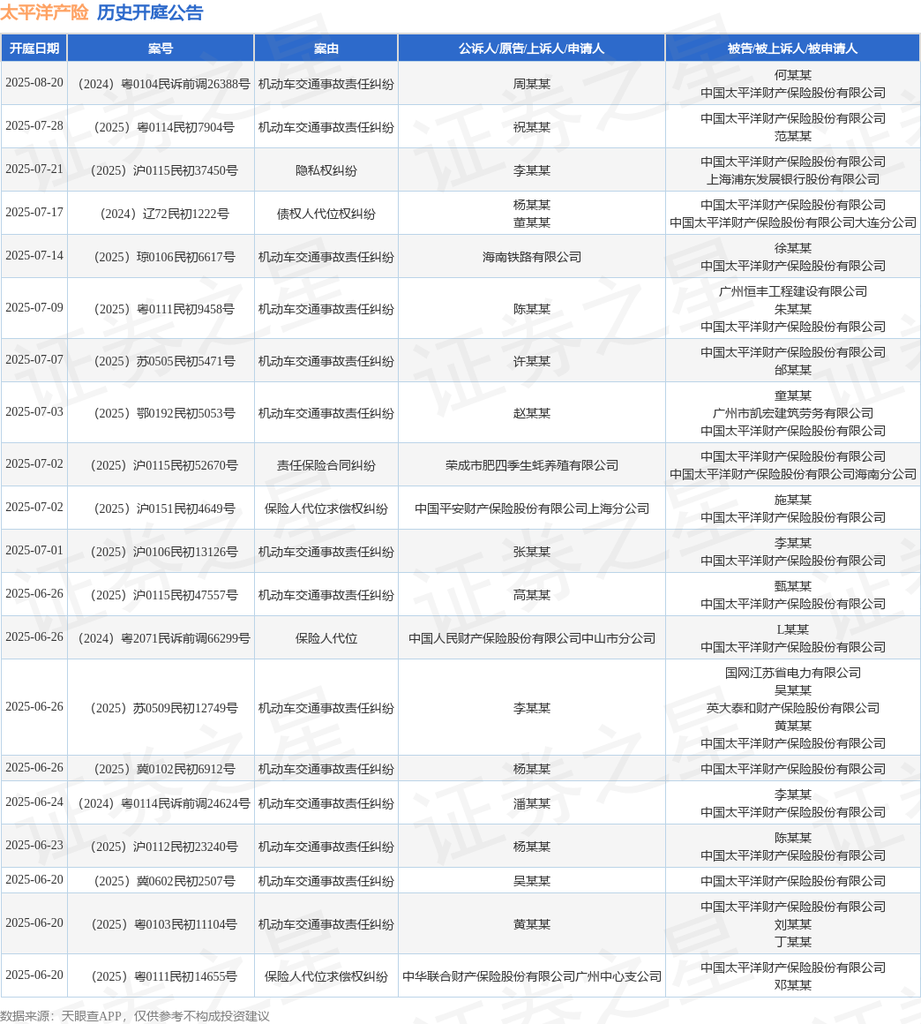The width and height of the screenshot is (921, 1024).
Task: Select case number (2025)苏0505民初5471号
Action: pyautogui.click(x=163, y=361)
